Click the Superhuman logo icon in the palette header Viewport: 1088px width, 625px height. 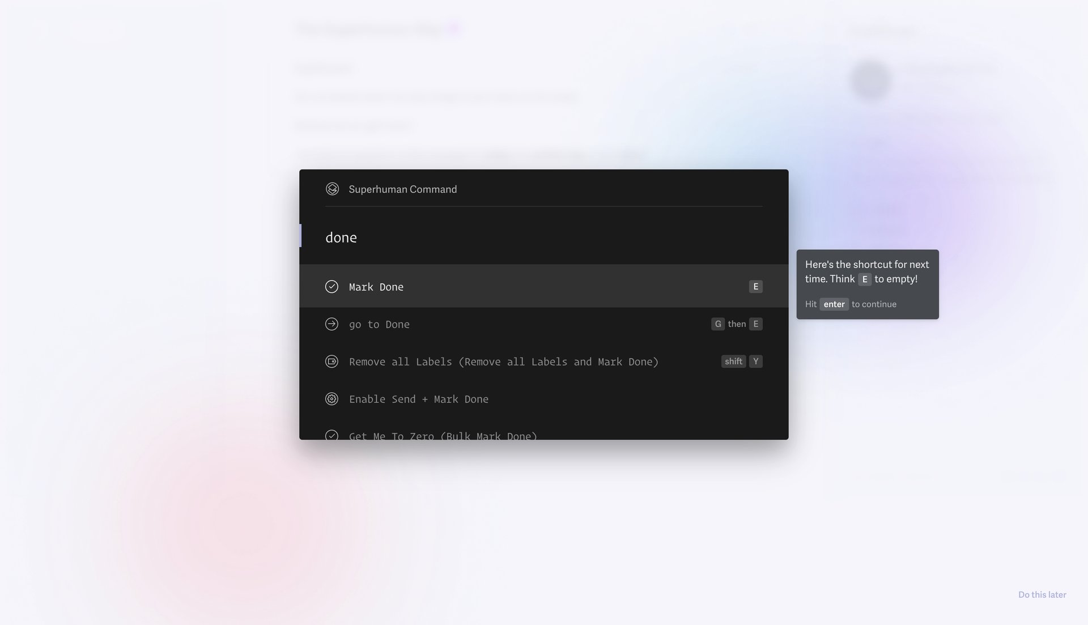(x=333, y=189)
